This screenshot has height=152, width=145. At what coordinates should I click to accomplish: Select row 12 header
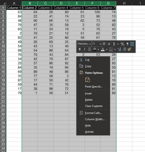[3, 55]
